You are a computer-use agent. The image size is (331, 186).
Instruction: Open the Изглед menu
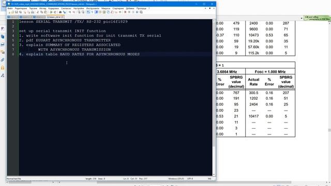click(x=42, y=8)
